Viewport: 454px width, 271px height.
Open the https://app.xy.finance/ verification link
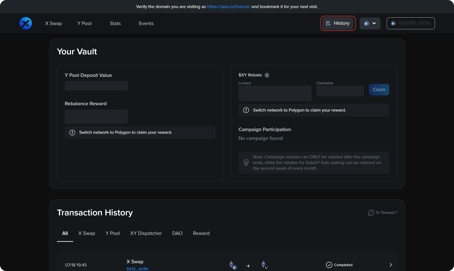(228, 6)
